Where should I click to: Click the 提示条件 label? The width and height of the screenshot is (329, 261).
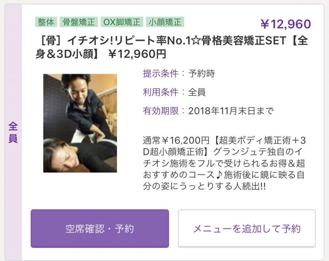click(161, 74)
